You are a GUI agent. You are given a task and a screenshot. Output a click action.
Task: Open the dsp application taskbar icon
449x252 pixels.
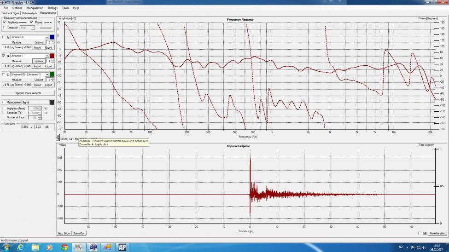(x=93, y=247)
